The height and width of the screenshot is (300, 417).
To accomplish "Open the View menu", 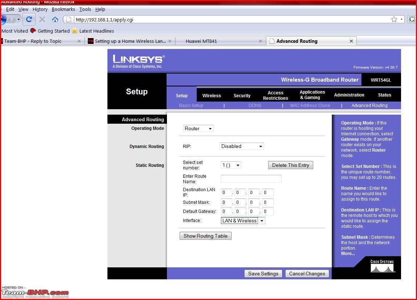I will click(x=23, y=9).
